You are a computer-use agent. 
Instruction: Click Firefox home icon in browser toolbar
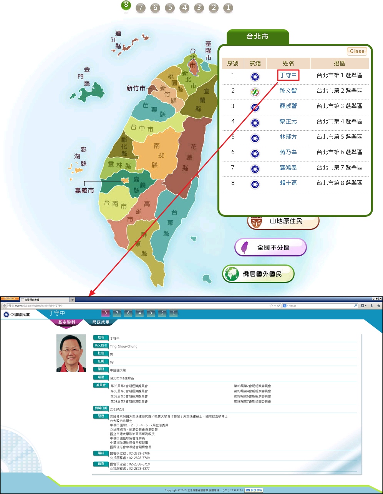379,306
